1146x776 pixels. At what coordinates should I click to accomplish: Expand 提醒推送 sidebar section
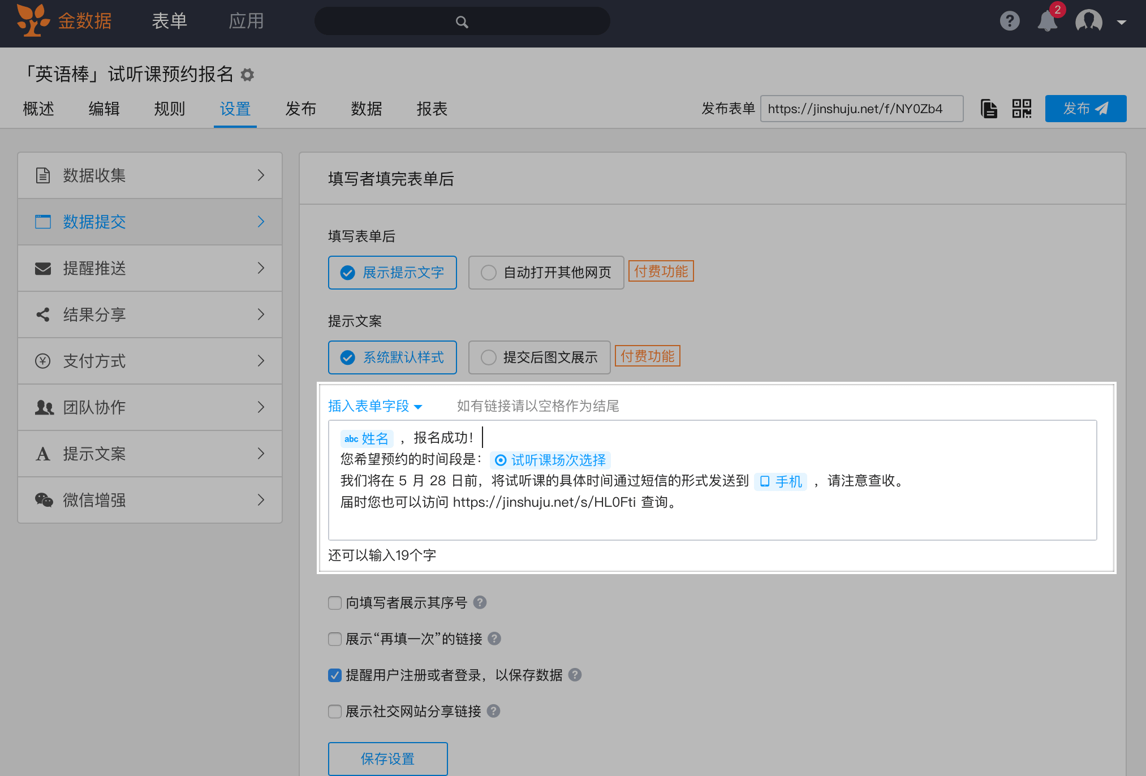coord(150,268)
